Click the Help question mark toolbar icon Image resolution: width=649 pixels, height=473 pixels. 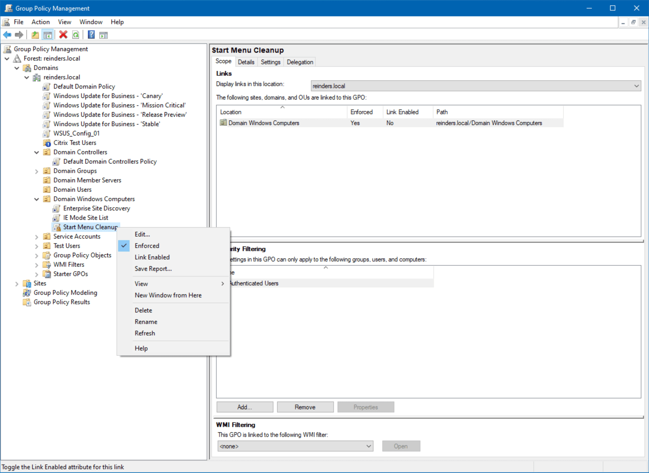pos(91,34)
